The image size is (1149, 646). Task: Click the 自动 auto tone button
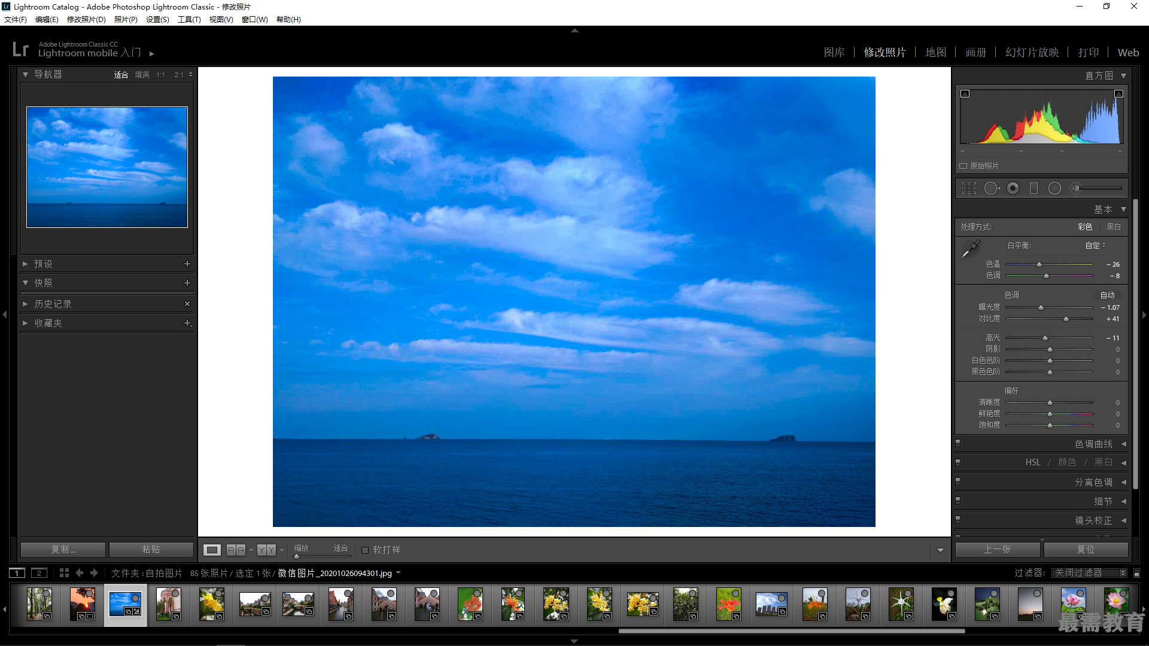coord(1108,295)
